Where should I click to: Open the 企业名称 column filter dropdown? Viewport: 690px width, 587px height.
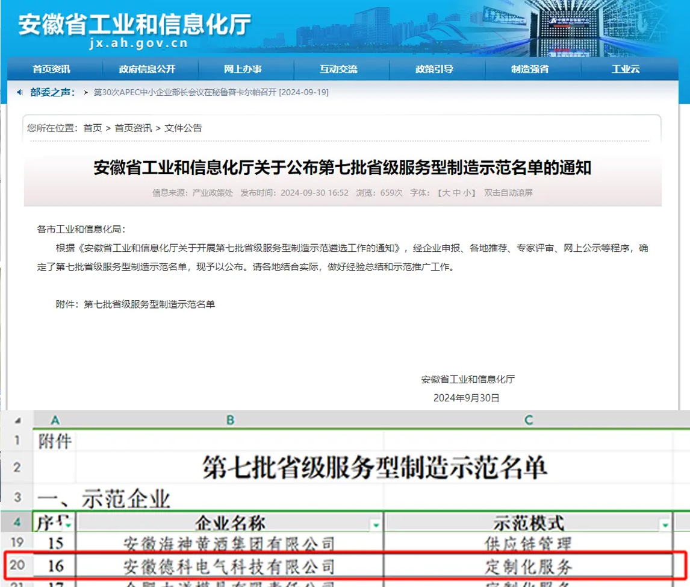pos(376,525)
